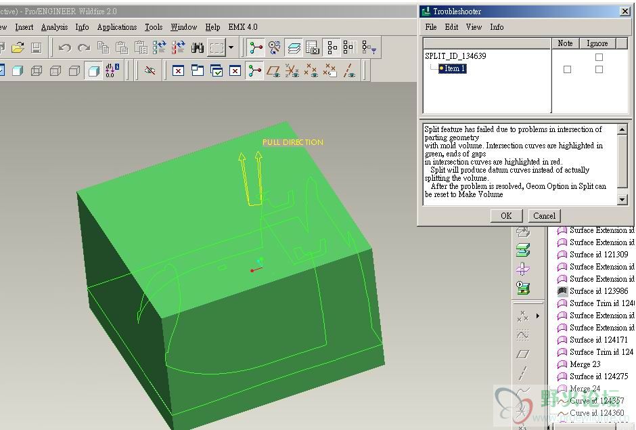This screenshot has width=636, height=430.
Task: Toggle datum planes display icon
Action: coord(273,70)
